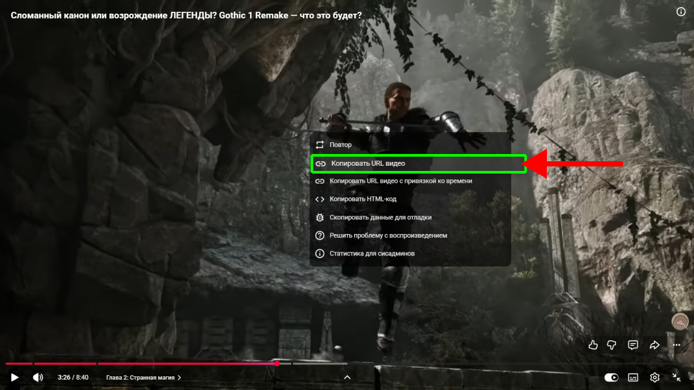Choose 'Решить проблему с воспроизведением'

(x=410, y=235)
